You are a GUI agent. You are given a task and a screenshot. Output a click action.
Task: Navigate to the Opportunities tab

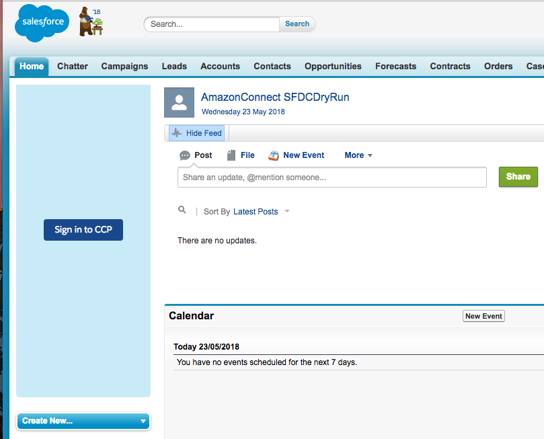coord(333,67)
